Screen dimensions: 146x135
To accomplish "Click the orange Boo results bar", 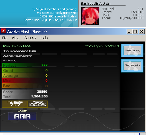I will [25, 86].
